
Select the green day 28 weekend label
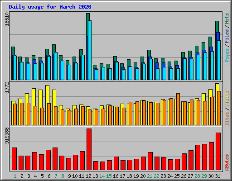(197, 176)
